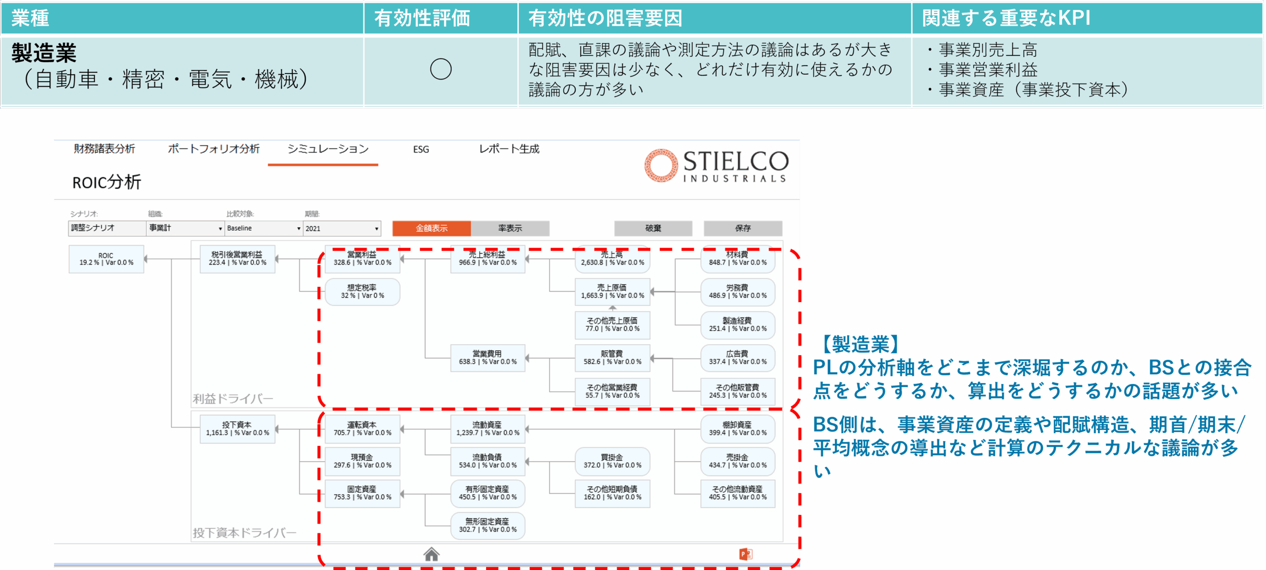
Task: Switch to the ESG tab
Action: (x=421, y=149)
